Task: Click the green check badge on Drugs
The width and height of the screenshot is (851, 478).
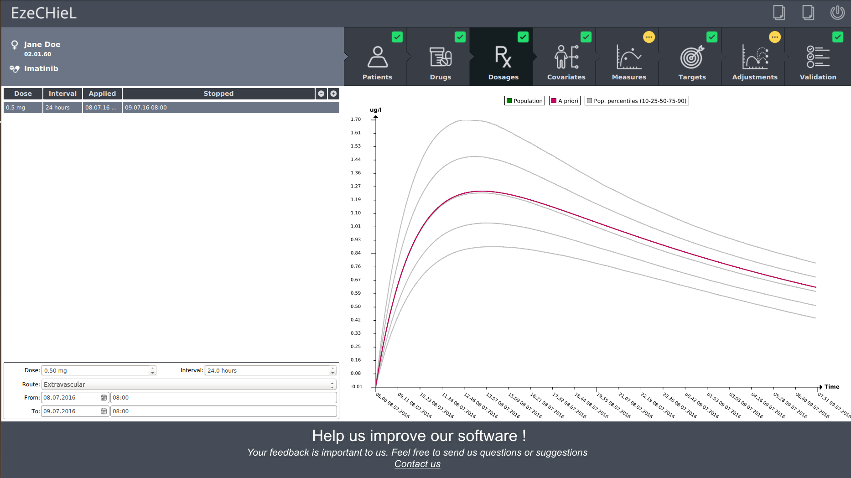Action: click(x=460, y=37)
